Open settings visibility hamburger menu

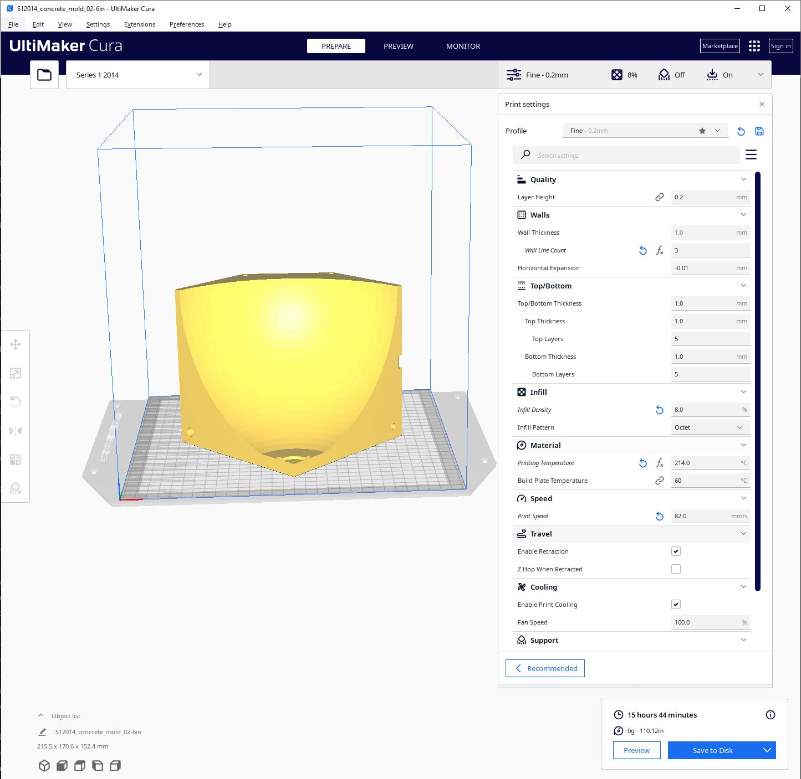pyautogui.click(x=751, y=154)
